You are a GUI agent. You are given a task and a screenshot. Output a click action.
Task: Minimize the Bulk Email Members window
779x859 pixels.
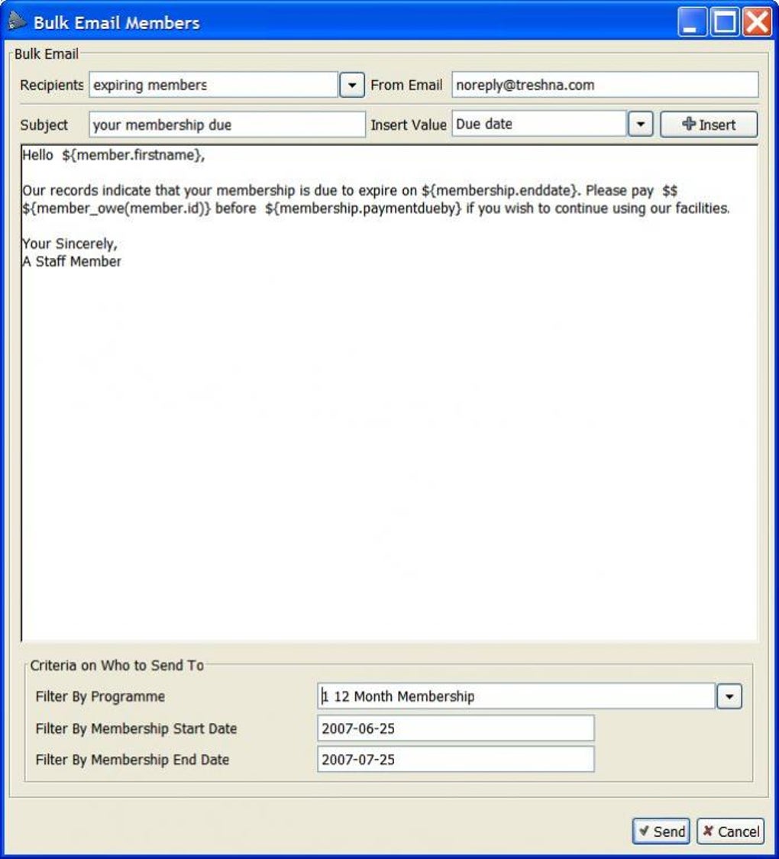[x=692, y=22]
